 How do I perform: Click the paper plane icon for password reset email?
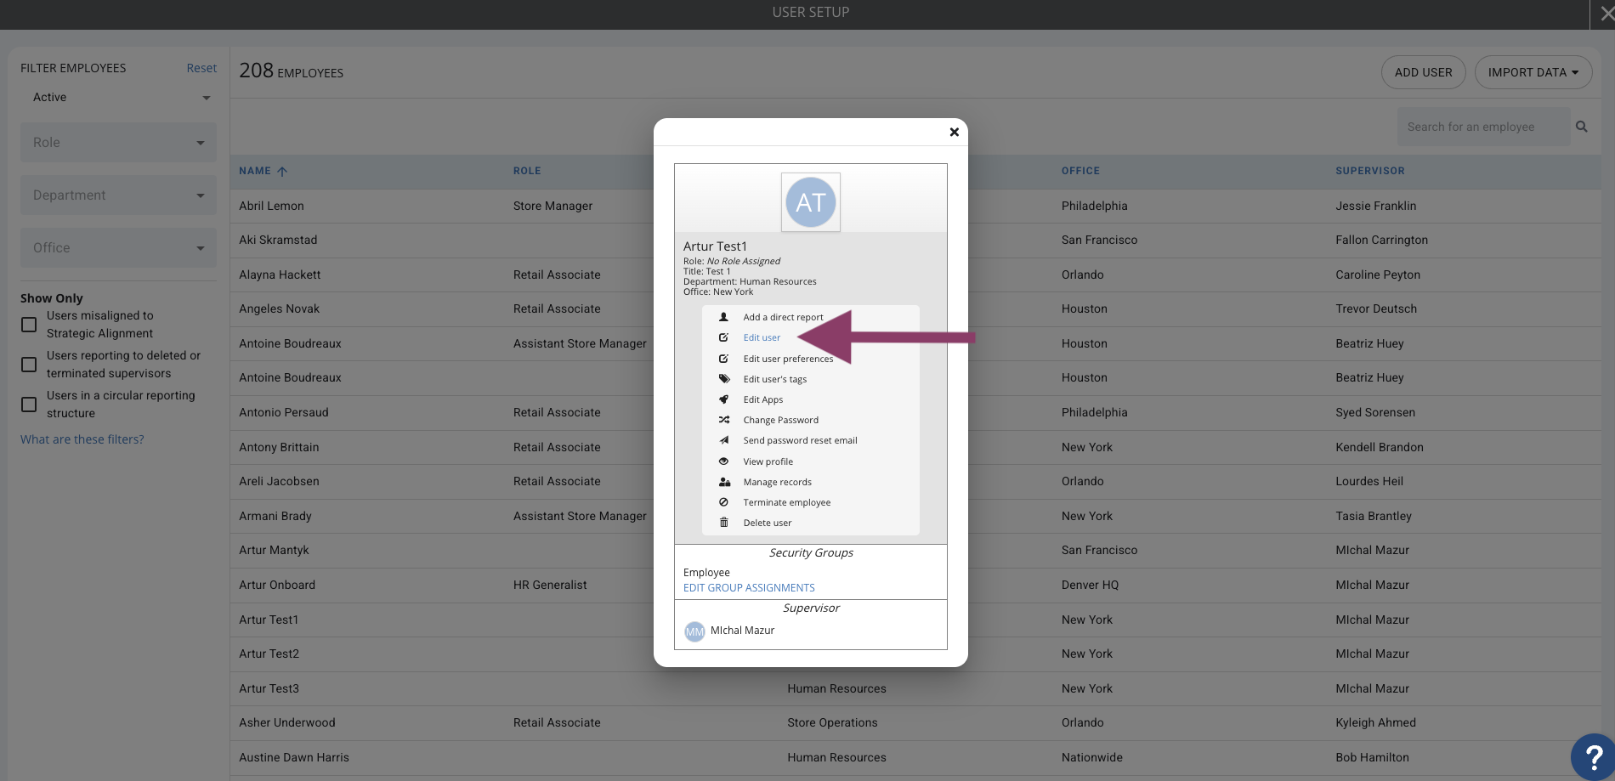pyautogui.click(x=724, y=440)
